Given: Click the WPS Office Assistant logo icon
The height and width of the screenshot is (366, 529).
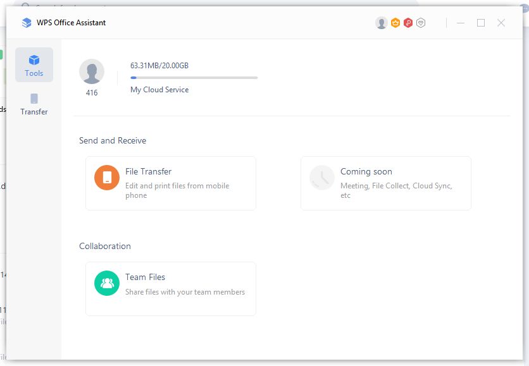Looking at the screenshot, I should [x=27, y=23].
